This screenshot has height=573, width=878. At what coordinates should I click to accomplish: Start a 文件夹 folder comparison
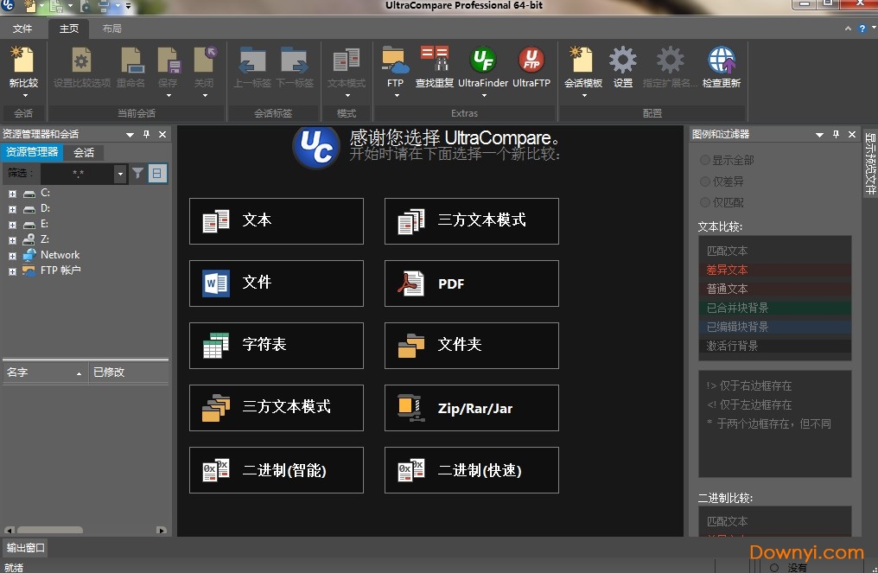point(471,346)
